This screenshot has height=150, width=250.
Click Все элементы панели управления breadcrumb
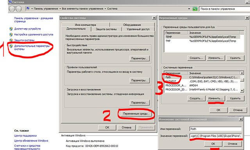[82, 9]
